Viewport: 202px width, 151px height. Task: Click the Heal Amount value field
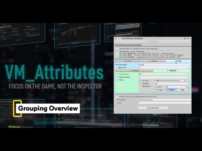click(x=163, y=74)
